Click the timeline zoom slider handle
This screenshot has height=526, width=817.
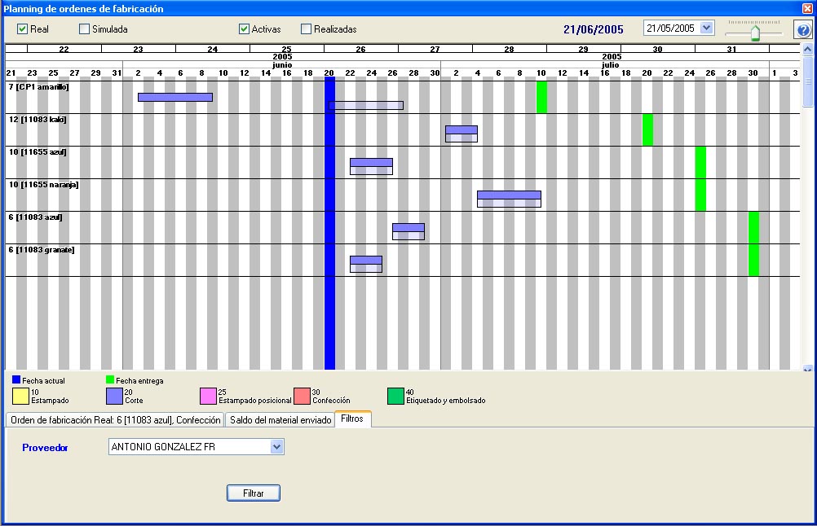click(x=755, y=33)
